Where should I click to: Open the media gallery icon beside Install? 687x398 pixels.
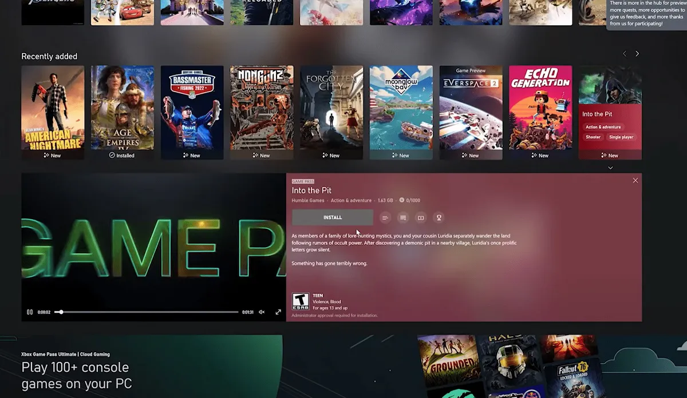(x=421, y=217)
